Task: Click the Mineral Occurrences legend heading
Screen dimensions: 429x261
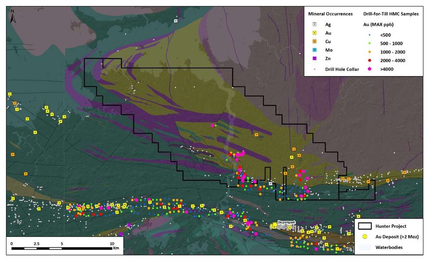Action: click(330, 14)
